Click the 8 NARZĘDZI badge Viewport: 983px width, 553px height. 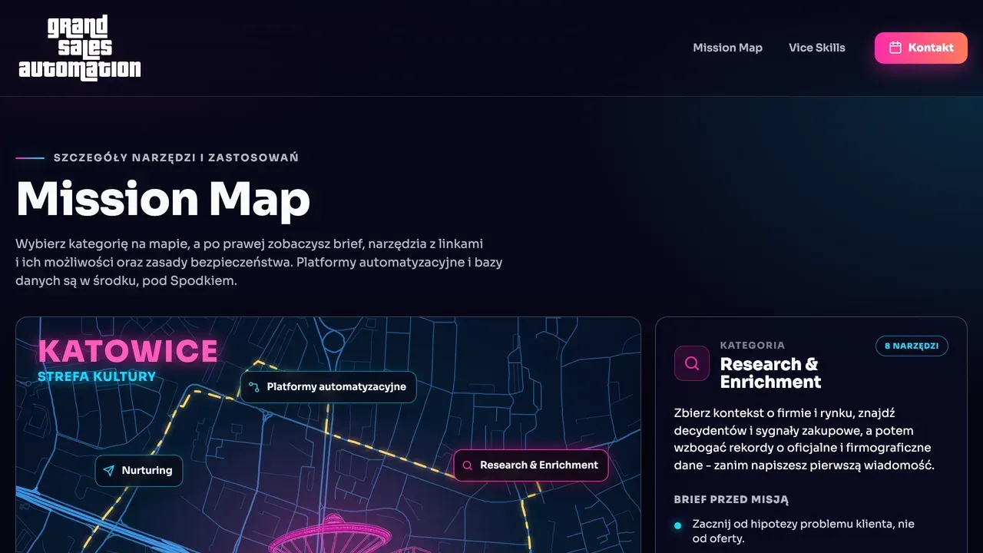point(912,346)
